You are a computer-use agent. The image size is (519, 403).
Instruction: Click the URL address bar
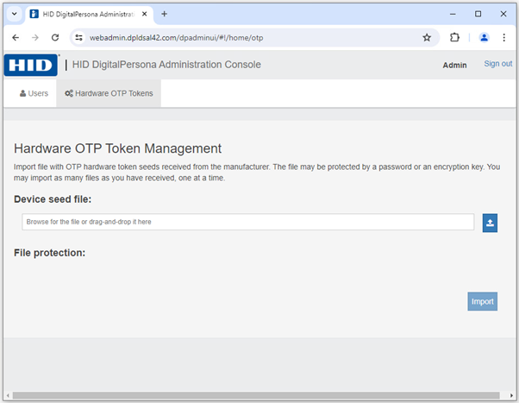[250, 38]
